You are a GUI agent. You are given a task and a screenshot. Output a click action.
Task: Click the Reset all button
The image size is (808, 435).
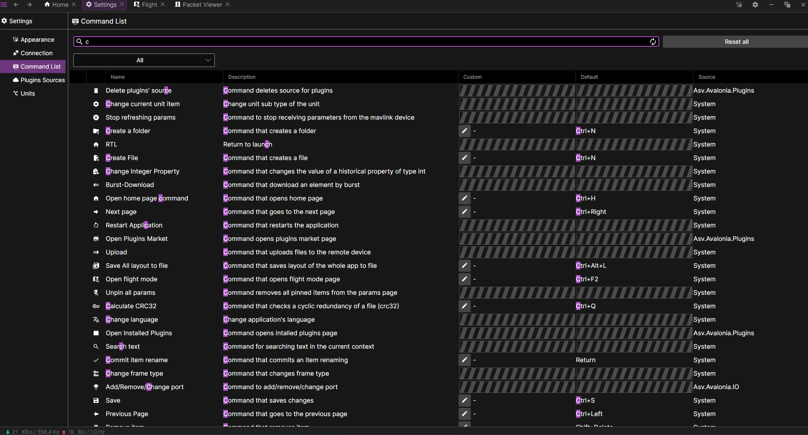(x=736, y=42)
